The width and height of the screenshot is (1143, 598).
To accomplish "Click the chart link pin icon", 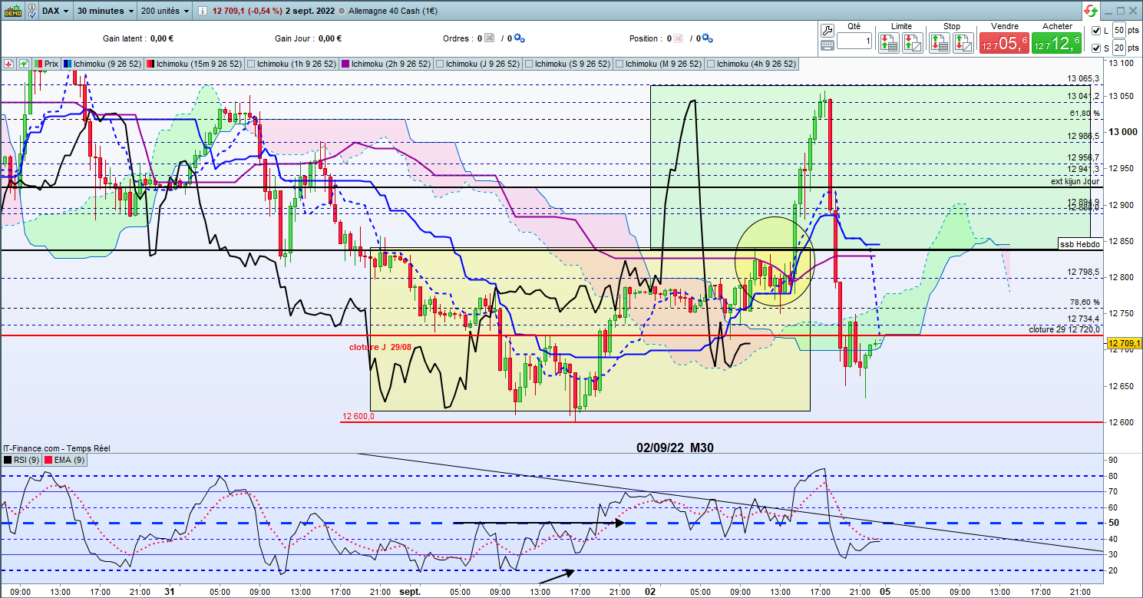I will tap(33, 12).
